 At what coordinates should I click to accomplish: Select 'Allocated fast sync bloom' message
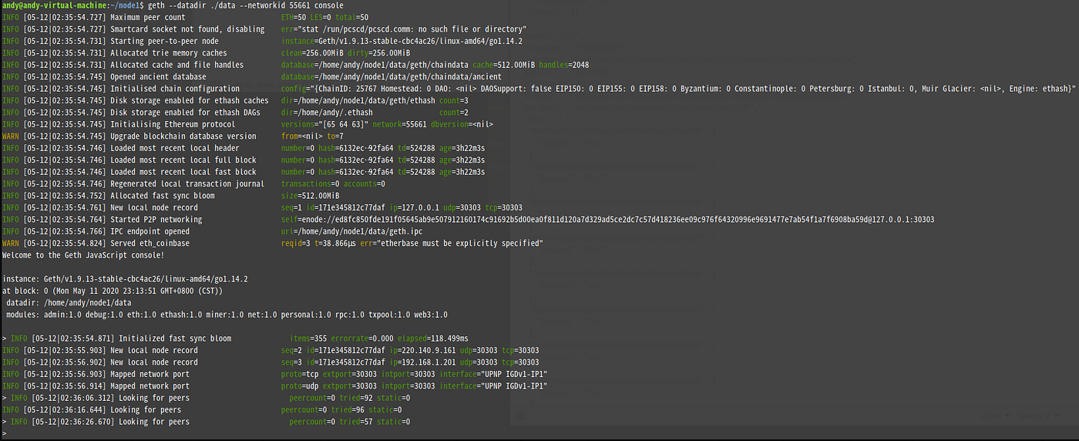pos(163,196)
